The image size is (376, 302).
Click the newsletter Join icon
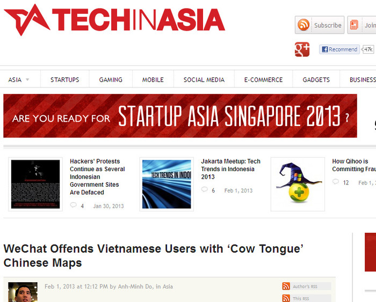(x=354, y=25)
